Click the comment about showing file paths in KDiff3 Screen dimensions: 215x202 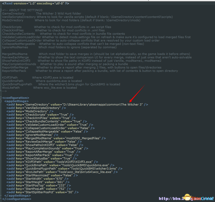pyautogui.click(x=99, y=61)
